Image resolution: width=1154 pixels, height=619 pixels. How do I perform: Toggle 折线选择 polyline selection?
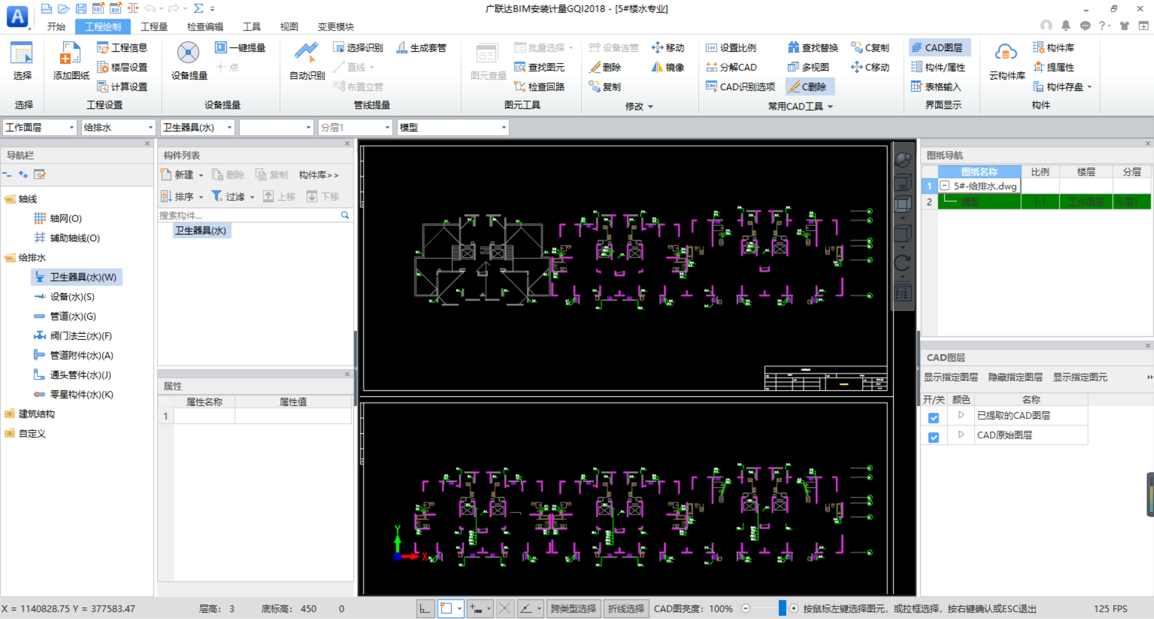click(x=625, y=609)
